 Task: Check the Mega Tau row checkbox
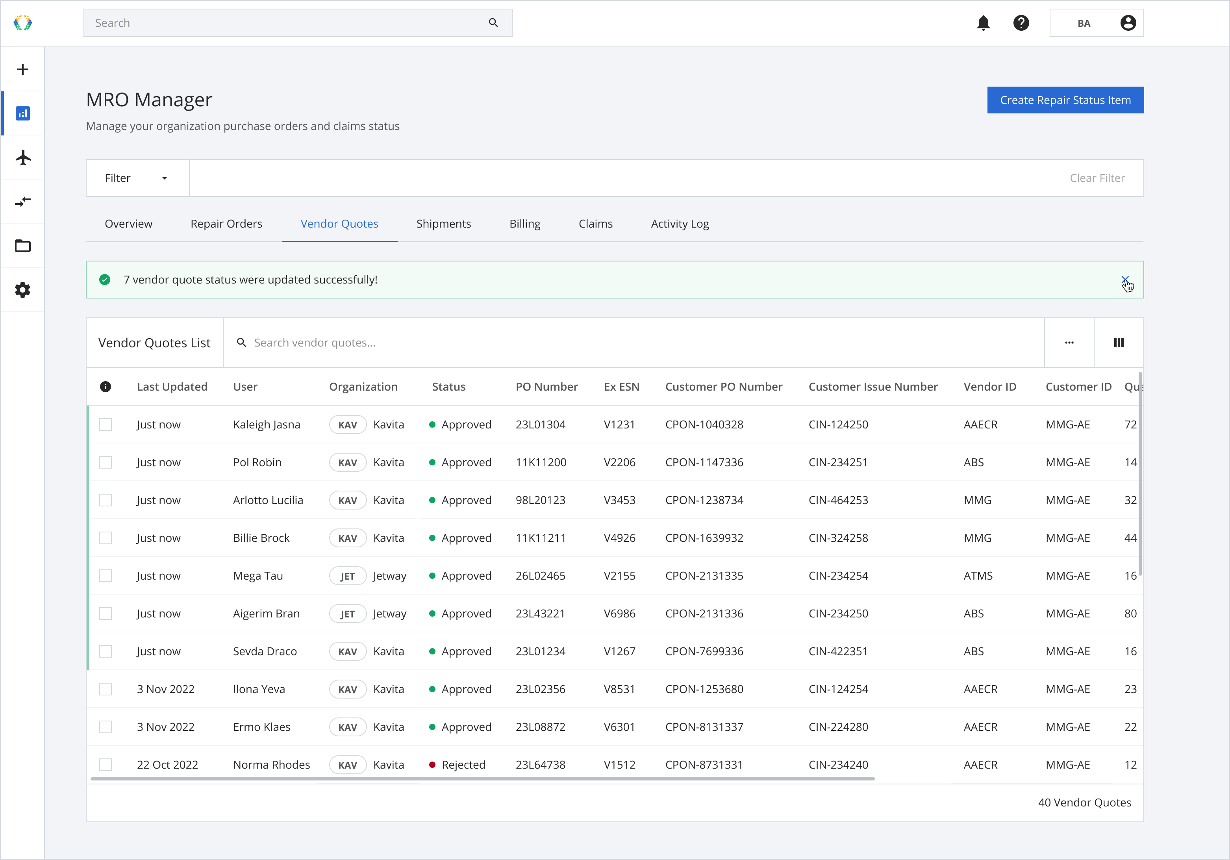106,575
